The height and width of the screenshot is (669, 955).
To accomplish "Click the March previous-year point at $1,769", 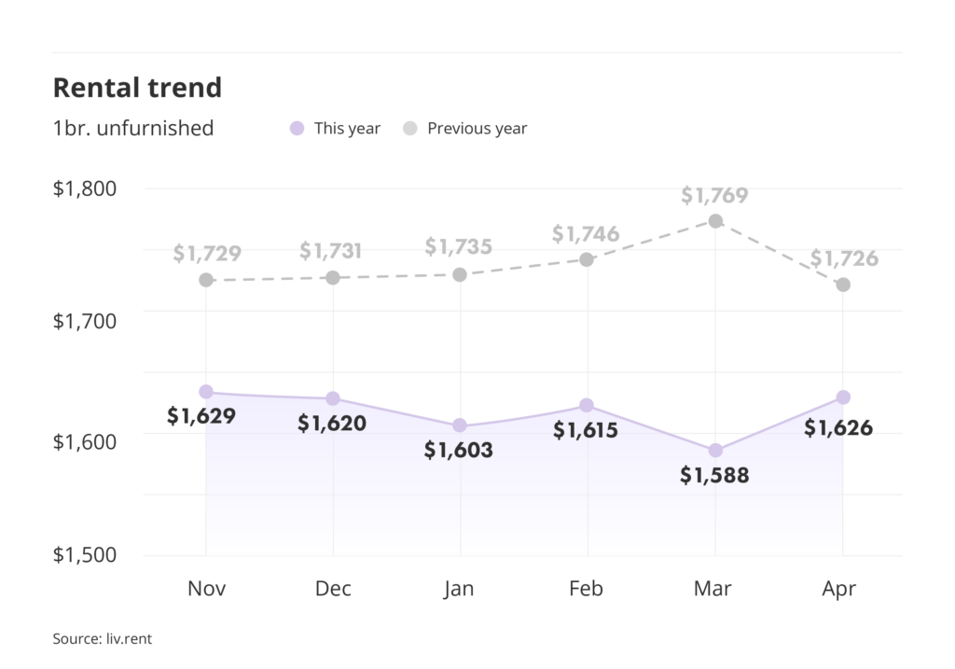I will coord(715,221).
